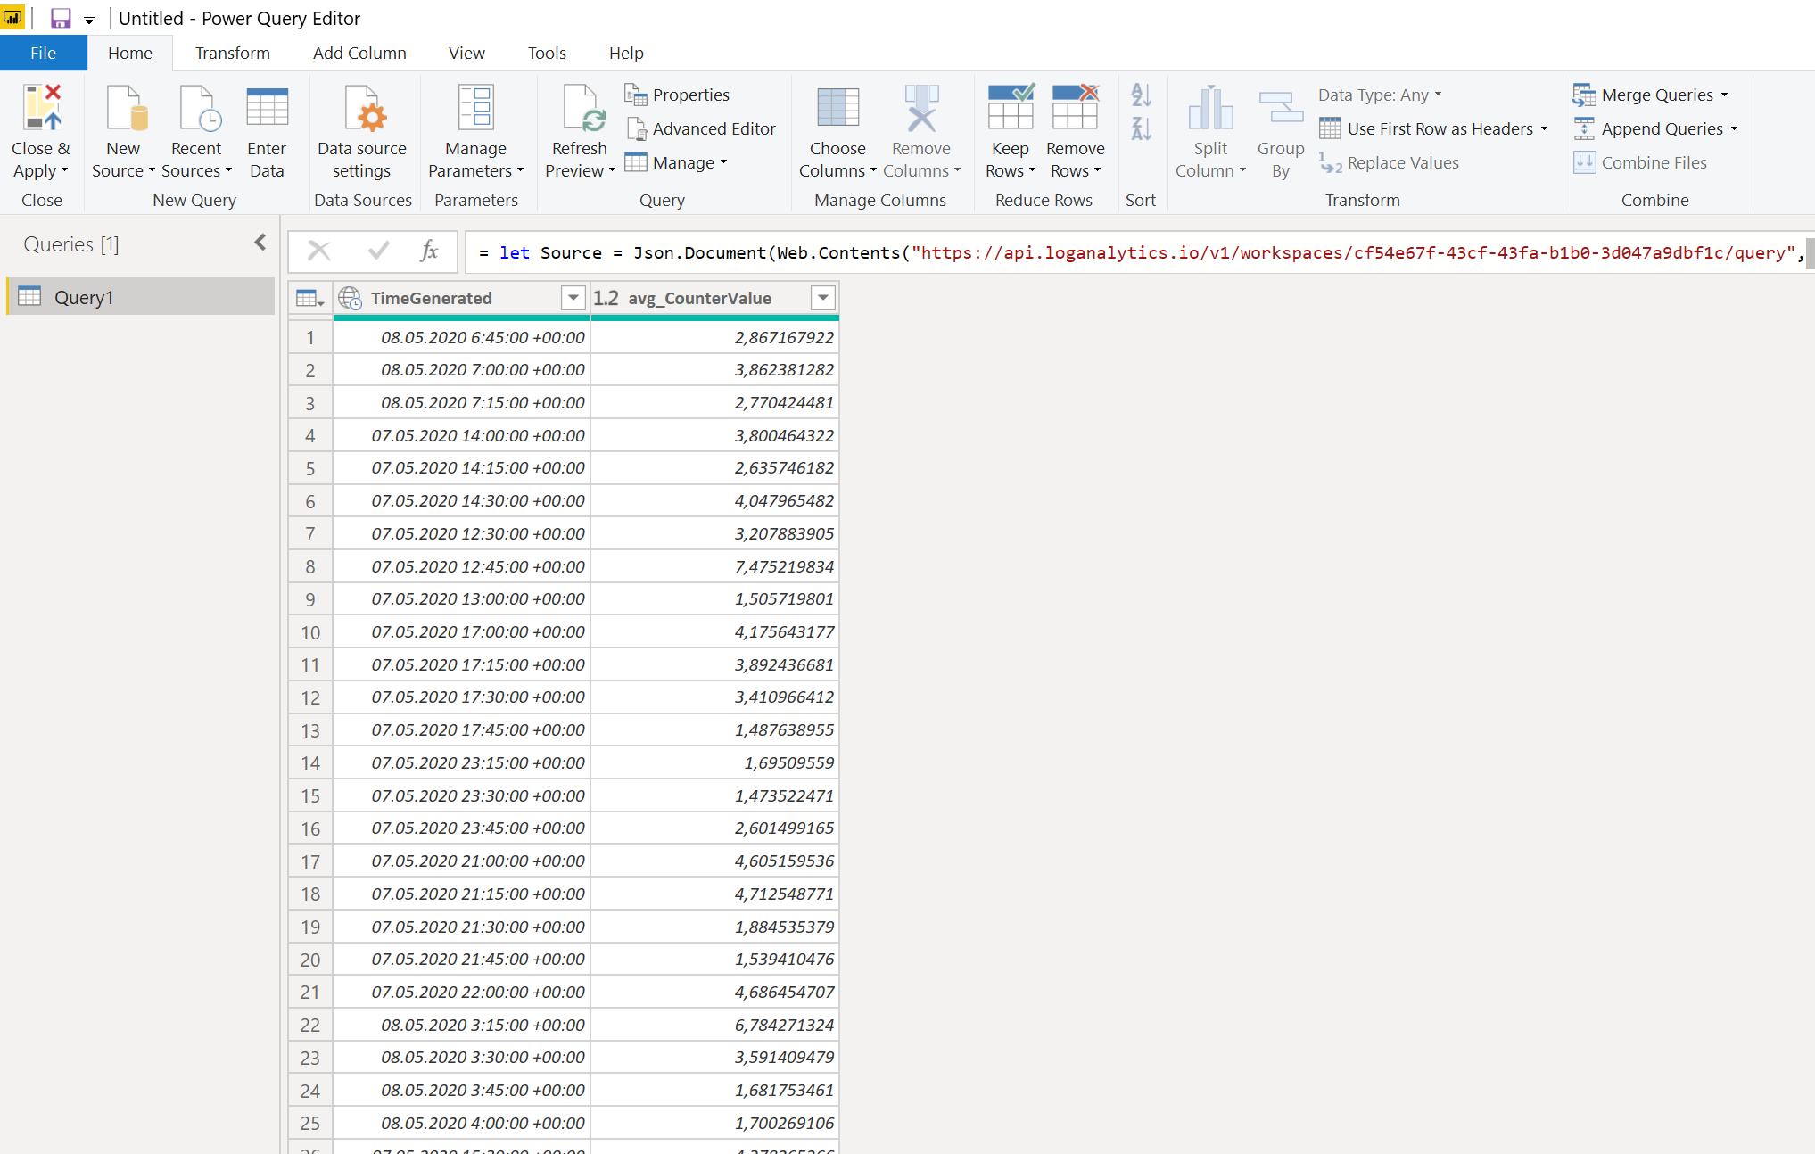The image size is (1815, 1154).
Task: Click the Sort descending Z-A icon
Action: (x=1141, y=129)
